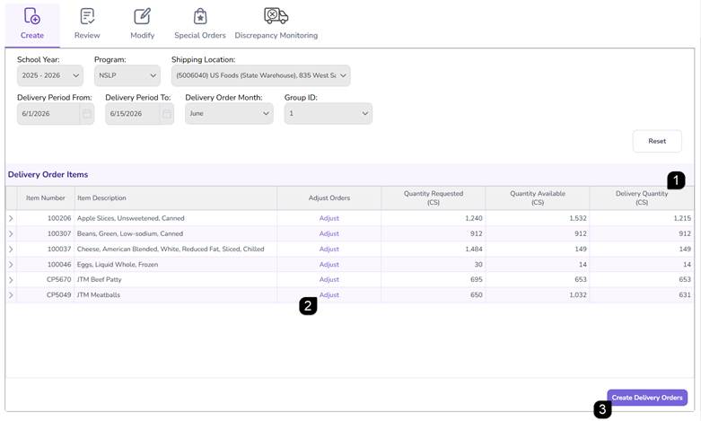
Task: Expand the Apple Slices row
Action: click(11, 218)
